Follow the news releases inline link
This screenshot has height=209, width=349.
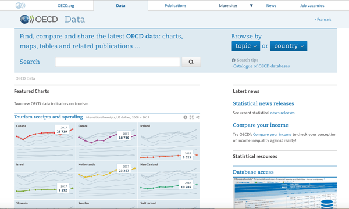tap(283, 113)
